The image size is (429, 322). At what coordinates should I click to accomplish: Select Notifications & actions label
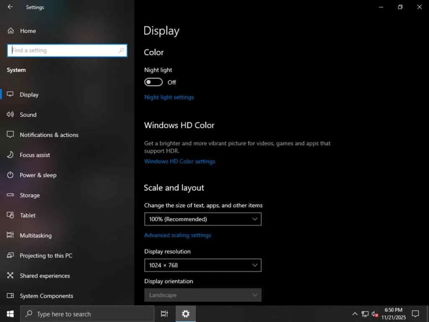click(x=49, y=135)
